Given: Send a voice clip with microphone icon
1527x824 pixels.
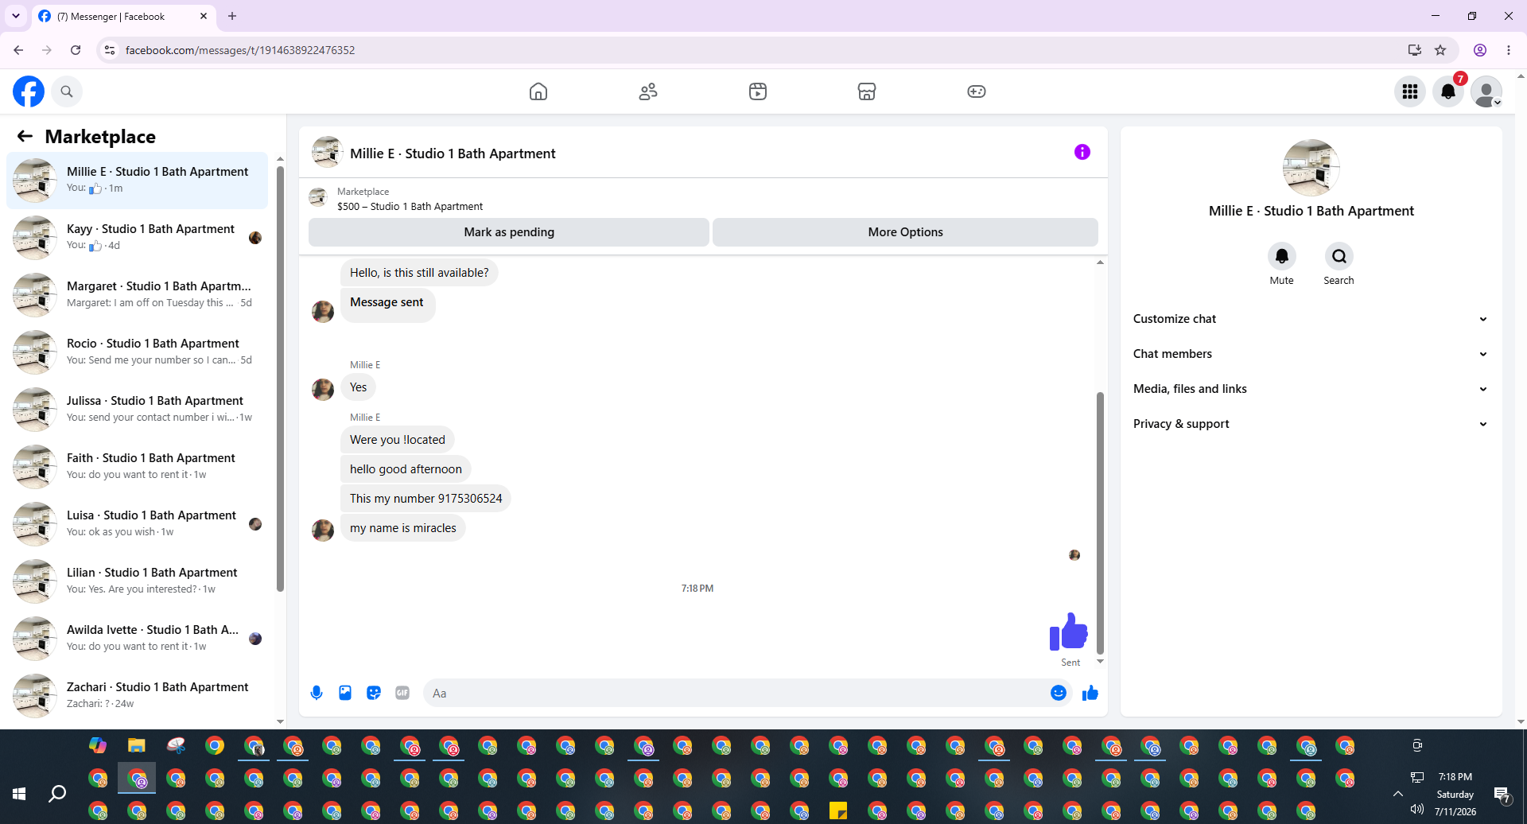Looking at the screenshot, I should point(317,693).
